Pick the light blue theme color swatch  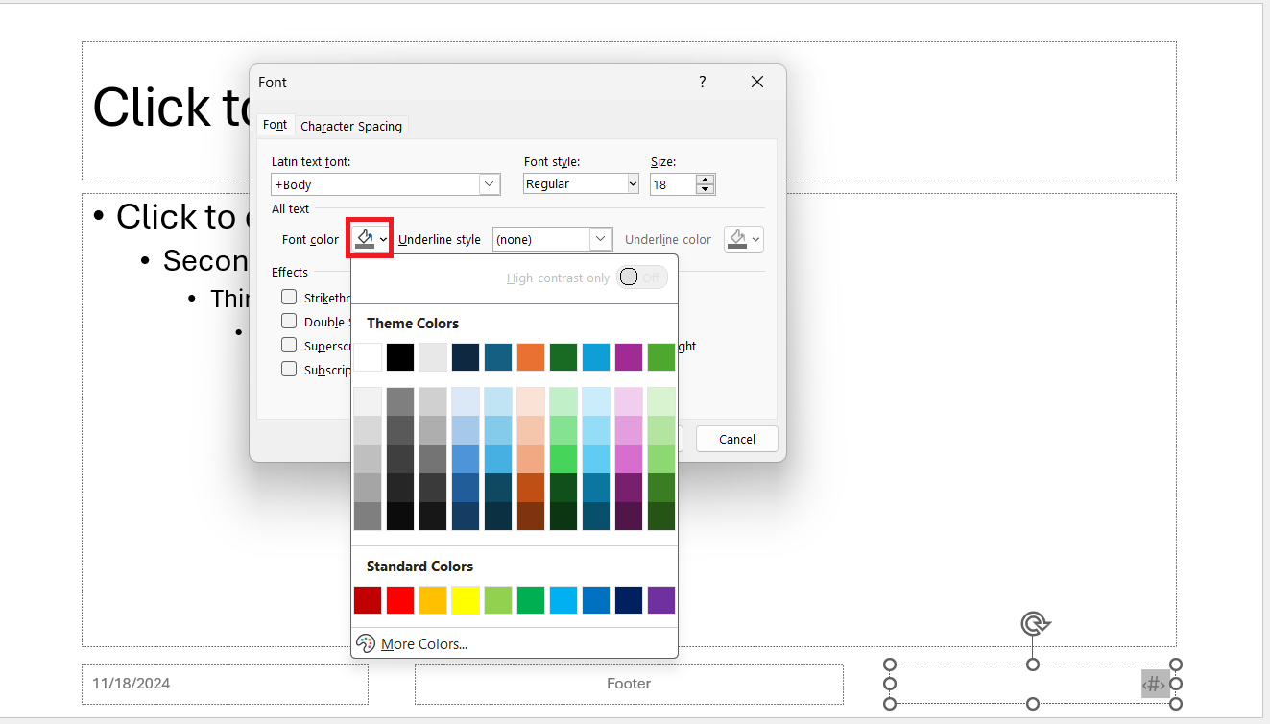tap(596, 357)
